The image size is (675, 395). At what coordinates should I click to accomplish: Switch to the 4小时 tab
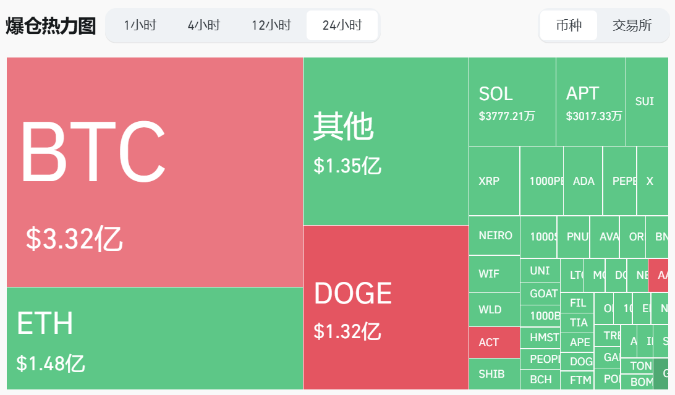pos(204,25)
